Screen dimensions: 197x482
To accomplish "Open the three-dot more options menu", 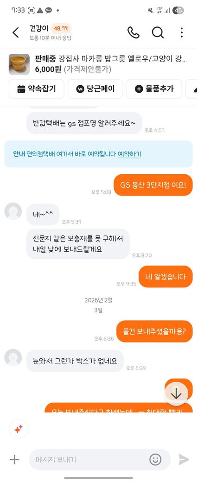I will [182, 32].
